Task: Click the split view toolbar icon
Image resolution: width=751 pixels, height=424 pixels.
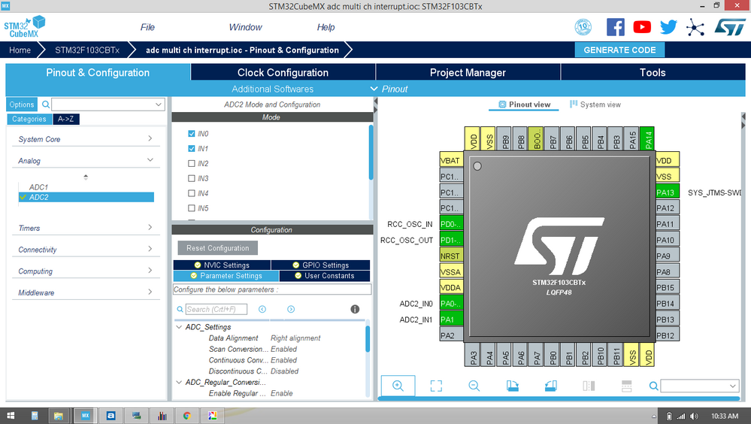Action: tap(589, 386)
